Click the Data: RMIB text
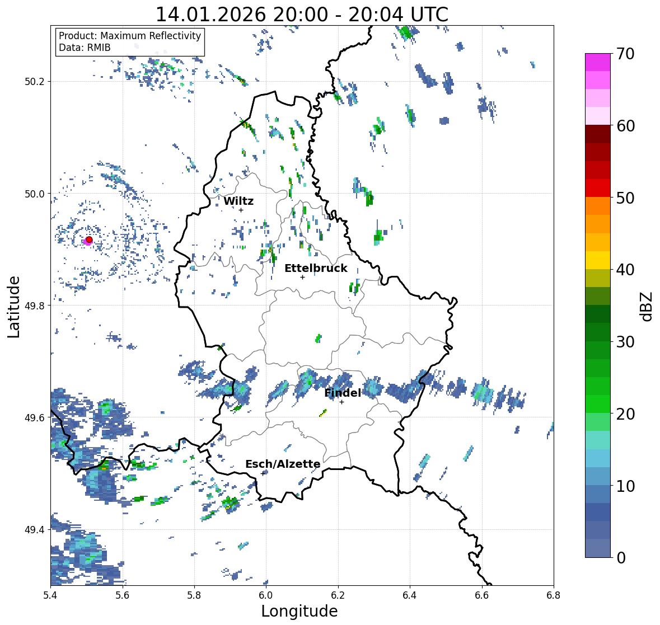 [85, 48]
